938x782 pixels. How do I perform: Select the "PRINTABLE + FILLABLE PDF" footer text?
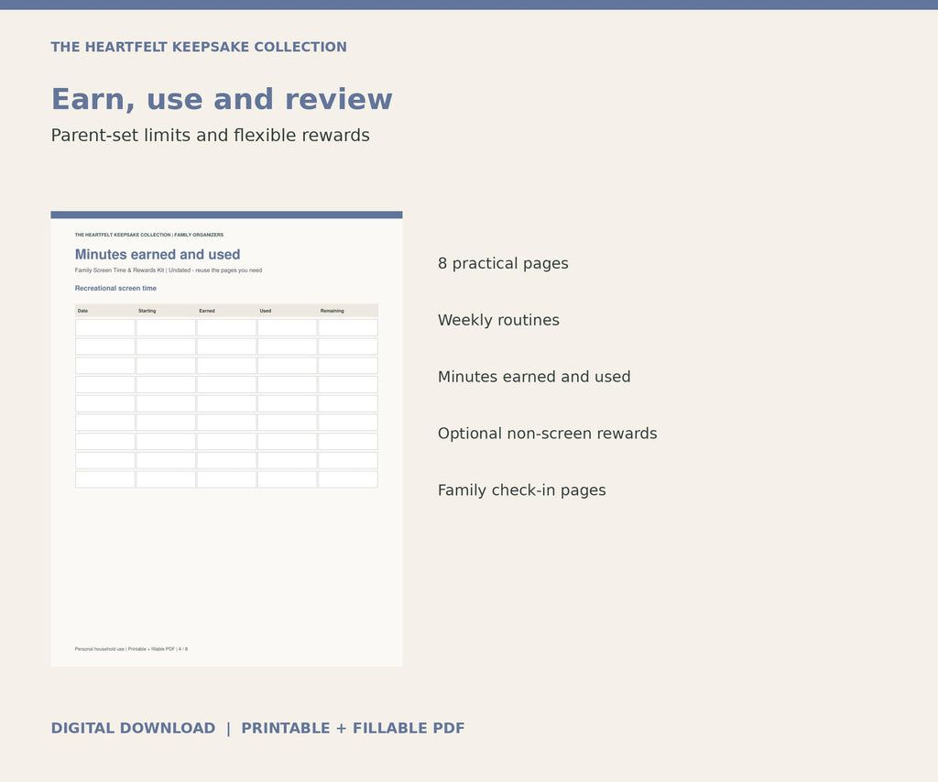tap(353, 728)
